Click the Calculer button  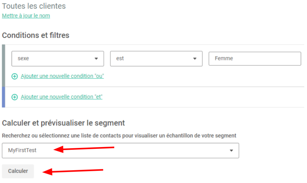[x=18, y=171]
